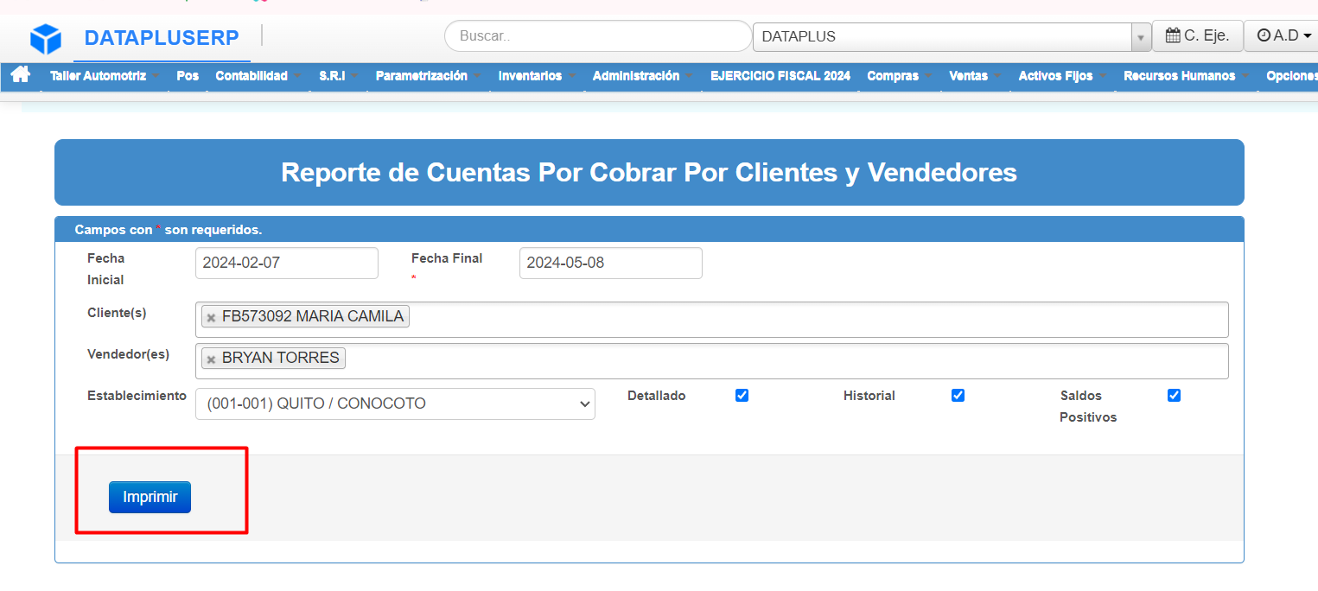Click the Imprimir button
Image resolution: width=1318 pixels, height=591 pixels.
pyautogui.click(x=150, y=497)
